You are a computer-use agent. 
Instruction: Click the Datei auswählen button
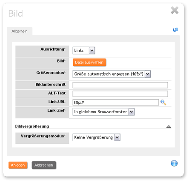click(89, 63)
